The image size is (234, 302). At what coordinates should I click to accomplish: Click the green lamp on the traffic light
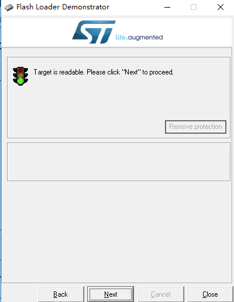(20, 81)
